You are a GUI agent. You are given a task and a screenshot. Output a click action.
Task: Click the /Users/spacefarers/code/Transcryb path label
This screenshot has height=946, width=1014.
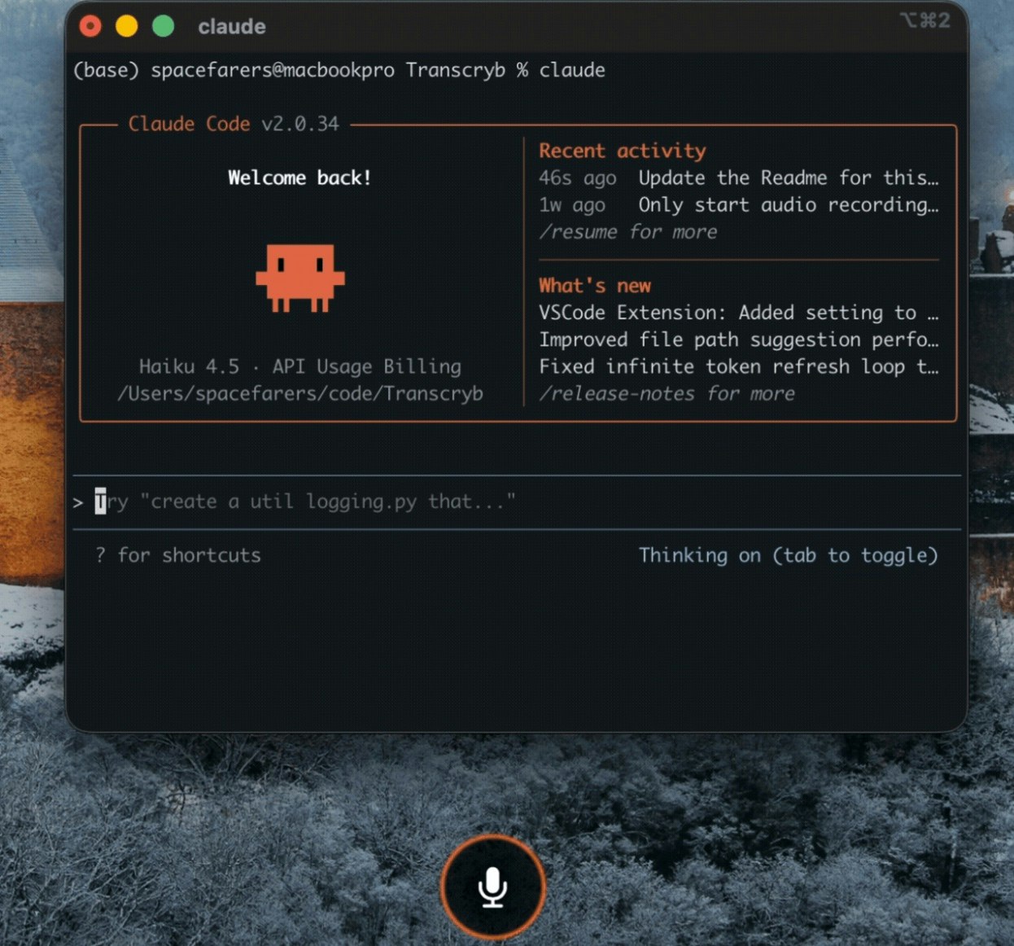[x=300, y=393]
